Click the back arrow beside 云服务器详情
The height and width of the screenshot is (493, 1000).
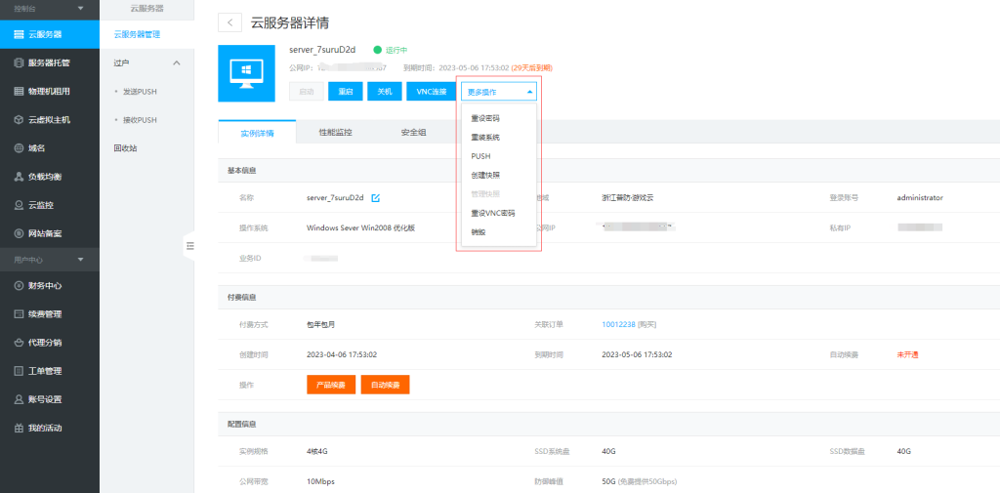coord(230,22)
